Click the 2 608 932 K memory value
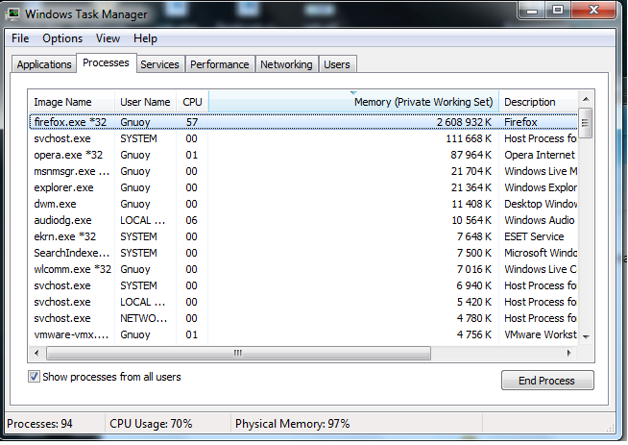Image resolution: width=628 pixels, height=445 pixels. click(x=464, y=122)
